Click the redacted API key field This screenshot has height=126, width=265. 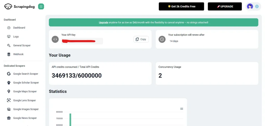point(82,41)
